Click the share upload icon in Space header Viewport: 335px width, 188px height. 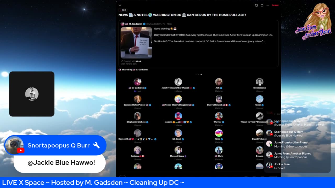tap(262, 5)
